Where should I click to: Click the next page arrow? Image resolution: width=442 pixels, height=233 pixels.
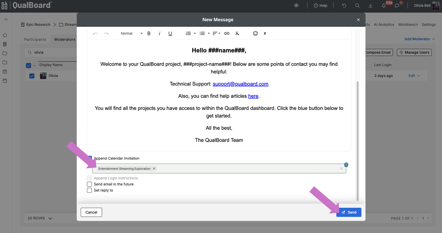pos(428,218)
